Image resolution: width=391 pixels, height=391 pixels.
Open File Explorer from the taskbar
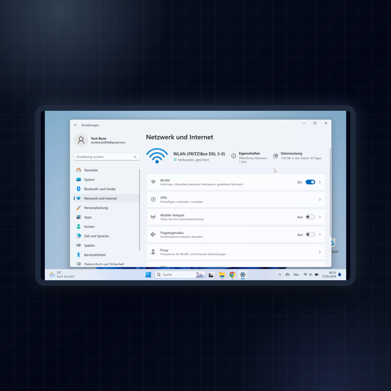pos(222,275)
